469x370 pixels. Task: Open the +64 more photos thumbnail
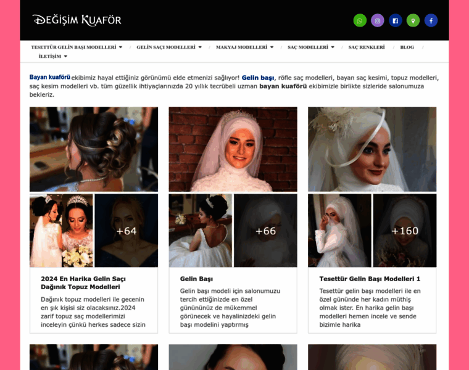(127, 231)
